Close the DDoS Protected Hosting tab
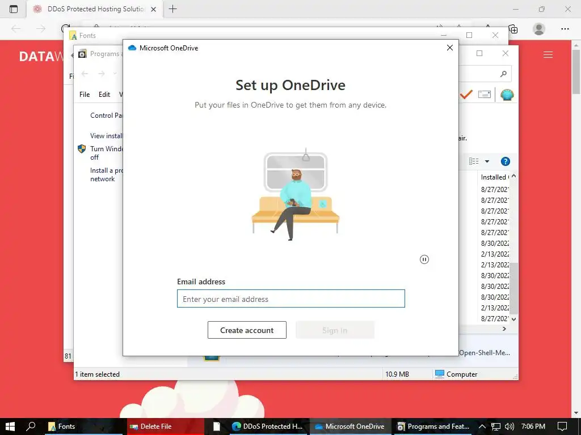Image resolution: width=581 pixels, height=435 pixels. [x=153, y=9]
